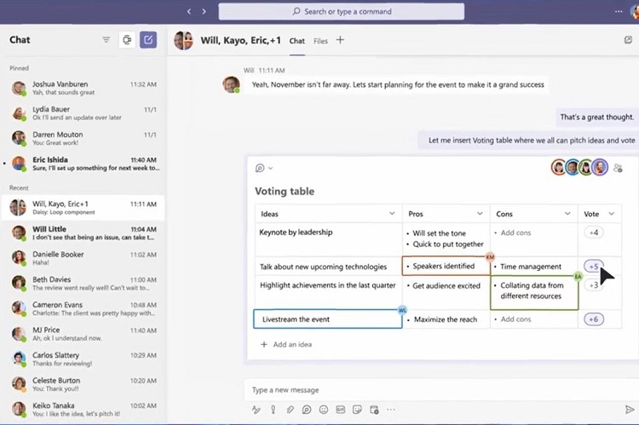Image resolution: width=639 pixels, height=425 pixels.
Task: Open the emoji picker
Action: (324, 410)
